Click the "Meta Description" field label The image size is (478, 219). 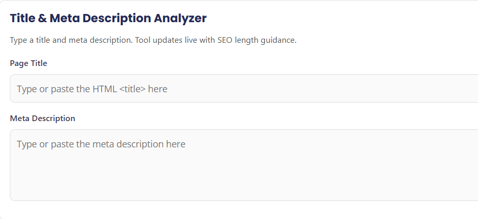point(42,119)
